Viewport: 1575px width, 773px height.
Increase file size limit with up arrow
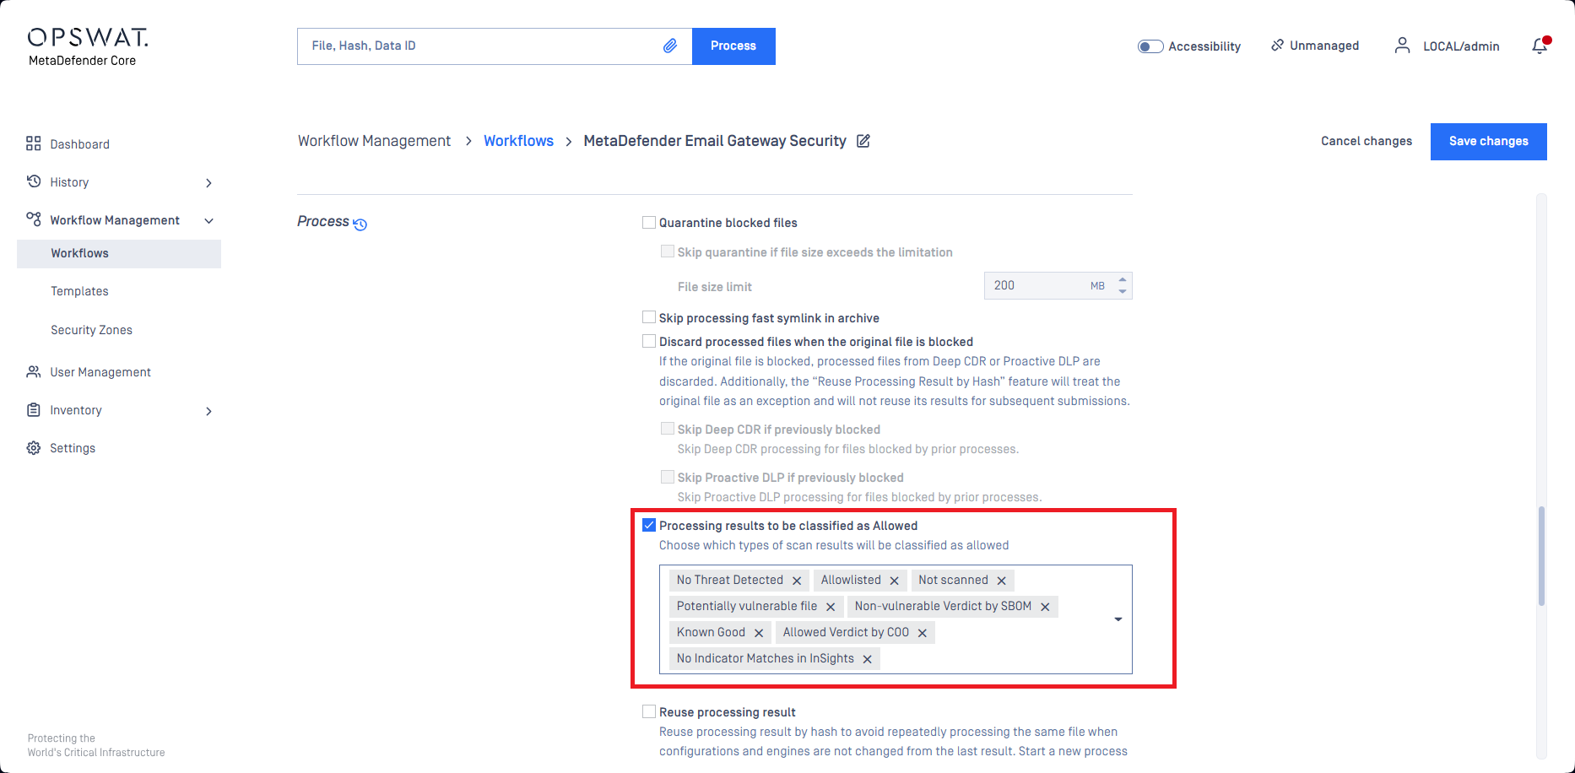pyautogui.click(x=1123, y=279)
